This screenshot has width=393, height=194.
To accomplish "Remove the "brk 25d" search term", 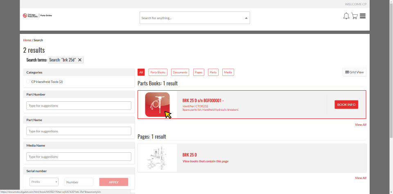I will coord(80,60).
